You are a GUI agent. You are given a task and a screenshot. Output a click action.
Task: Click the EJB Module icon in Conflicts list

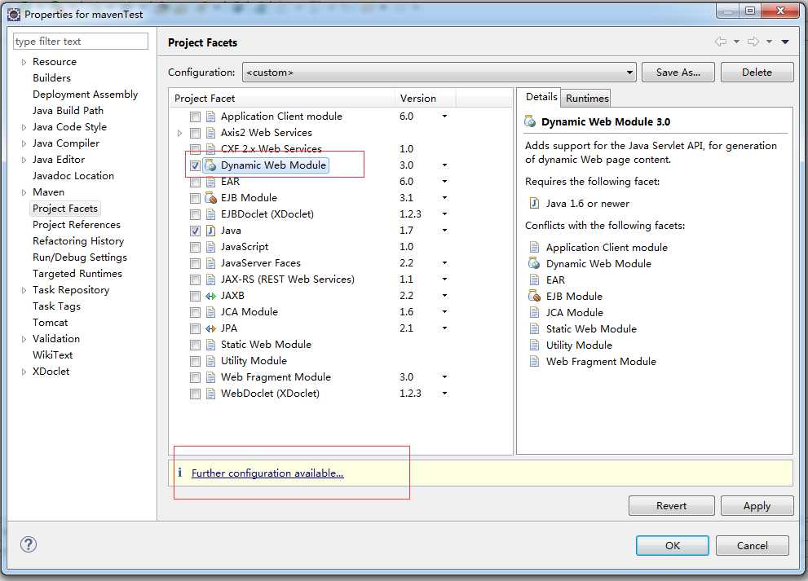534,296
